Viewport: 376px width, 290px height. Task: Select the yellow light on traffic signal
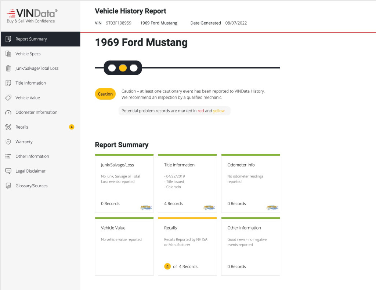pos(123,68)
